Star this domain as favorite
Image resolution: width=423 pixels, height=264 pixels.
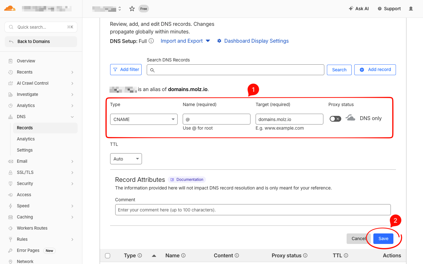[132, 9]
